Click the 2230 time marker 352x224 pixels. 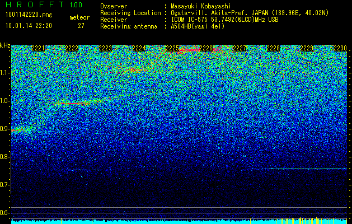pos(340,48)
